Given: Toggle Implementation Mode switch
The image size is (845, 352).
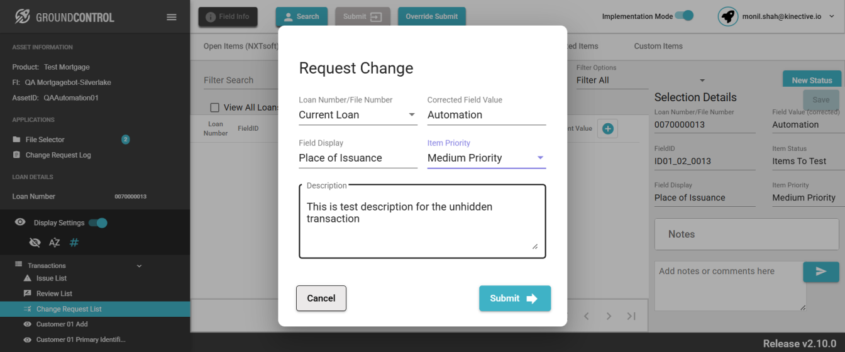Looking at the screenshot, I should [x=684, y=16].
